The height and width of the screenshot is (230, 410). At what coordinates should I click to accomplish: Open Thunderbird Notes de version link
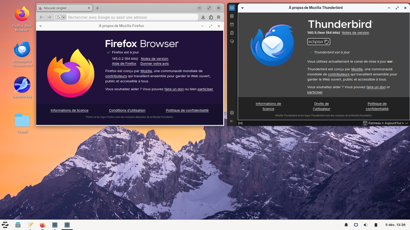pyautogui.click(x=355, y=33)
